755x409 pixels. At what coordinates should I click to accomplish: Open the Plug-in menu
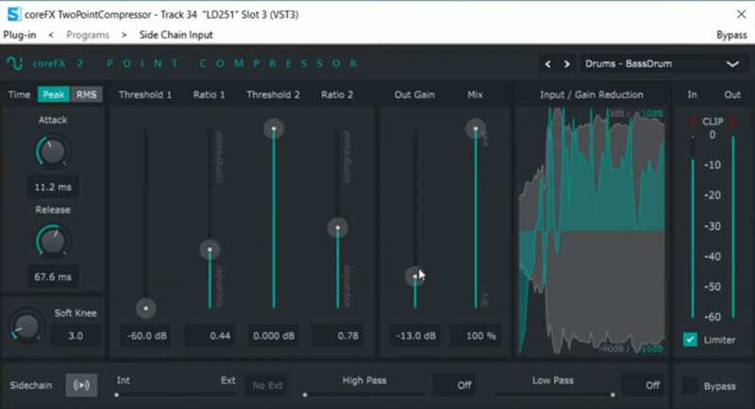point(20,35)
